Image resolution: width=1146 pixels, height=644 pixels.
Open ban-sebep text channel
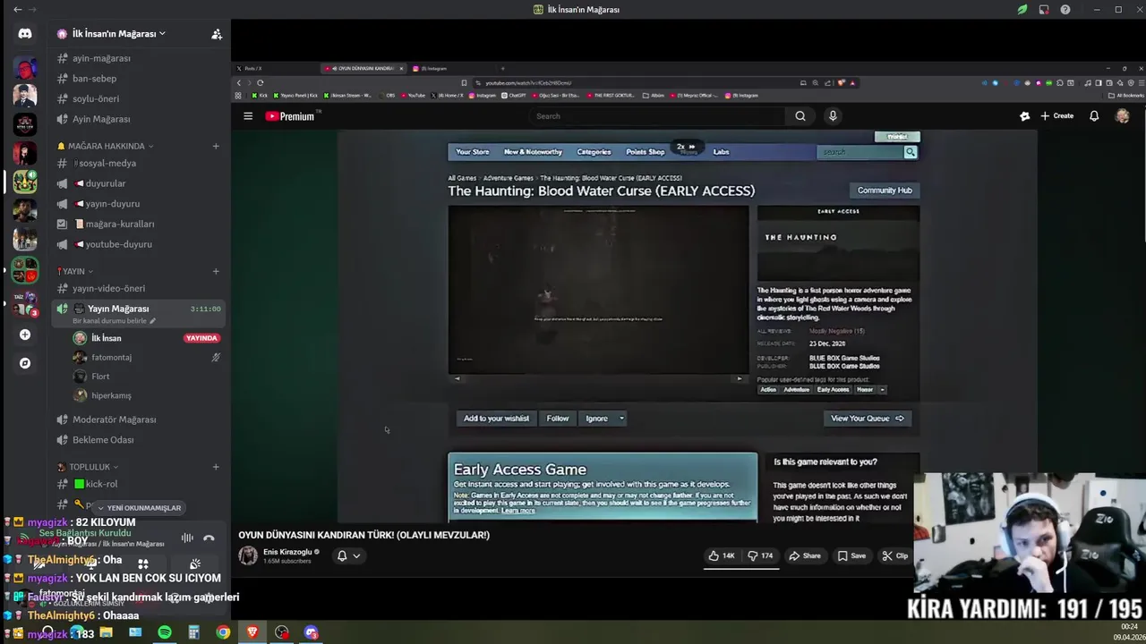(x=94, y=79)
